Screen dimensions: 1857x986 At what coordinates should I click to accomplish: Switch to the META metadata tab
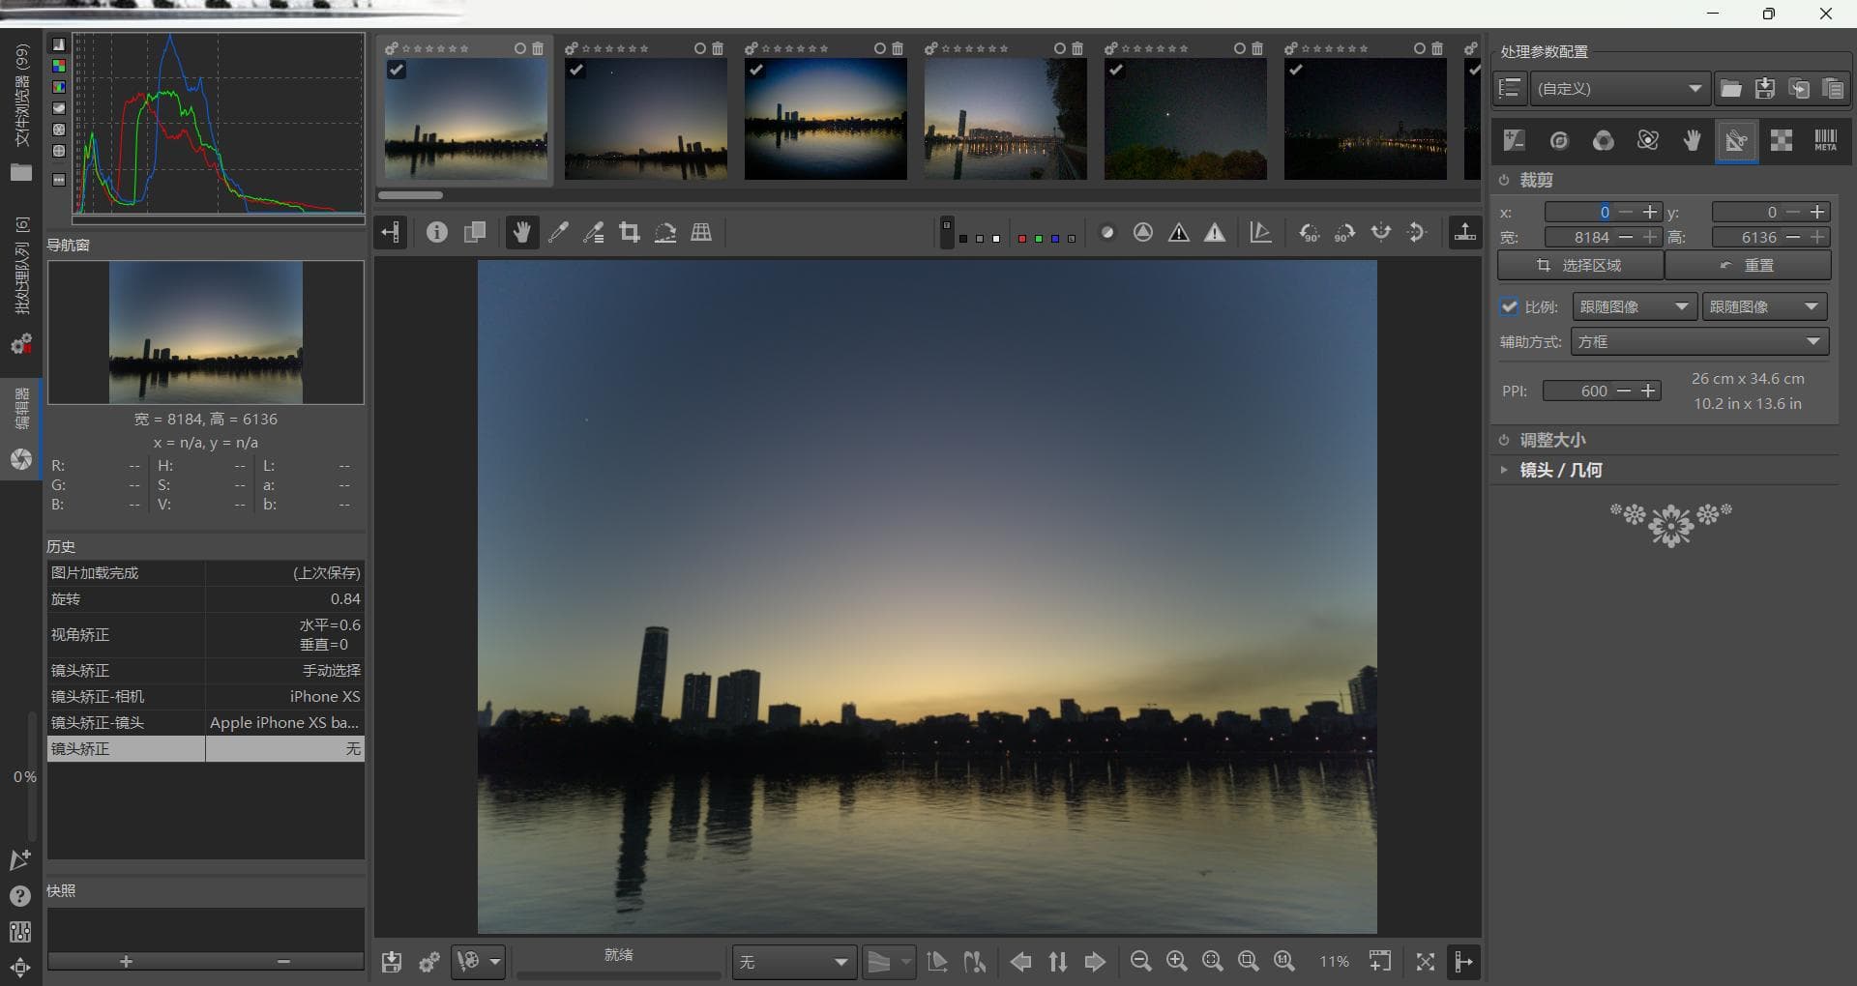1826,141
